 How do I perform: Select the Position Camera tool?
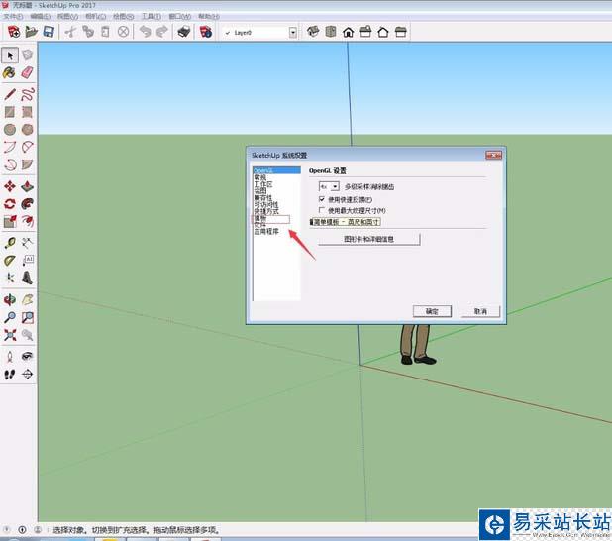point(10,357)
